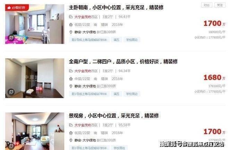The height and width of the screenshot is (150, 229).
Task: Click location pin icon in second listing
Action: click(x=71, y=86)
